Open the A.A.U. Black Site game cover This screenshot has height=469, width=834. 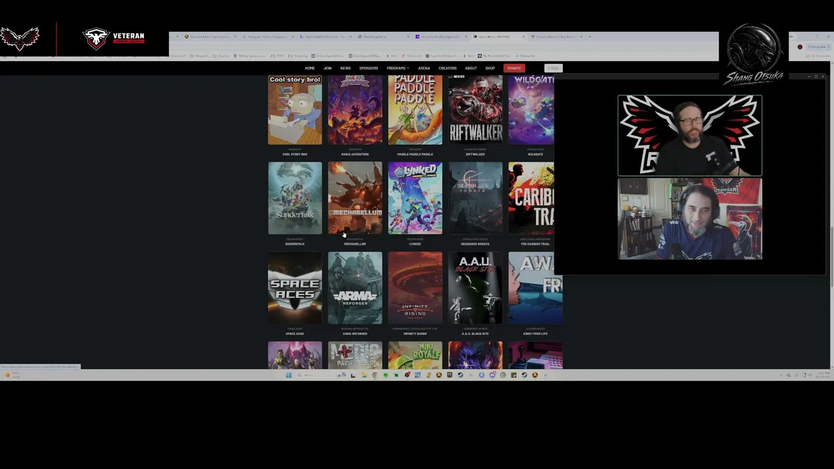click(x=476, y=288)
